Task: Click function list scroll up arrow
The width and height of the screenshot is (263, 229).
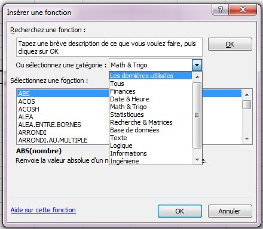Action: (x=247, y=95)
